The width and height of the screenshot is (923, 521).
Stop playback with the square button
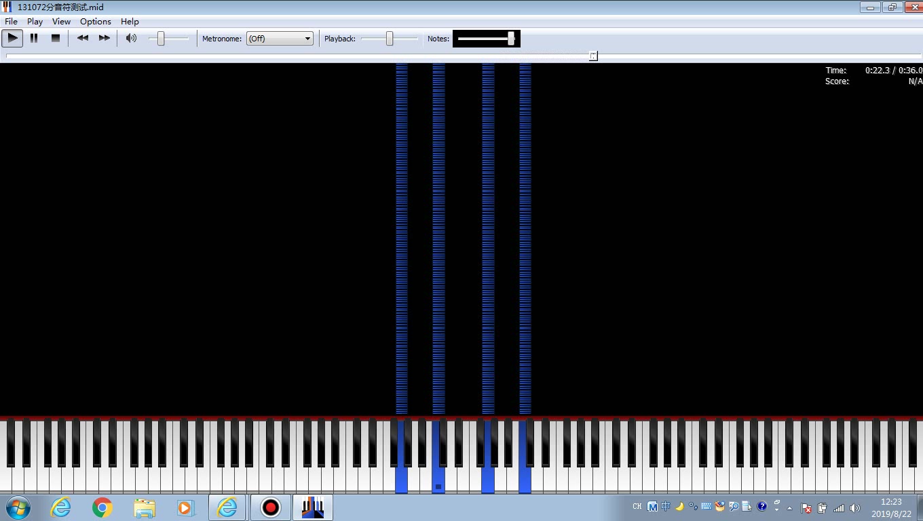56,38
